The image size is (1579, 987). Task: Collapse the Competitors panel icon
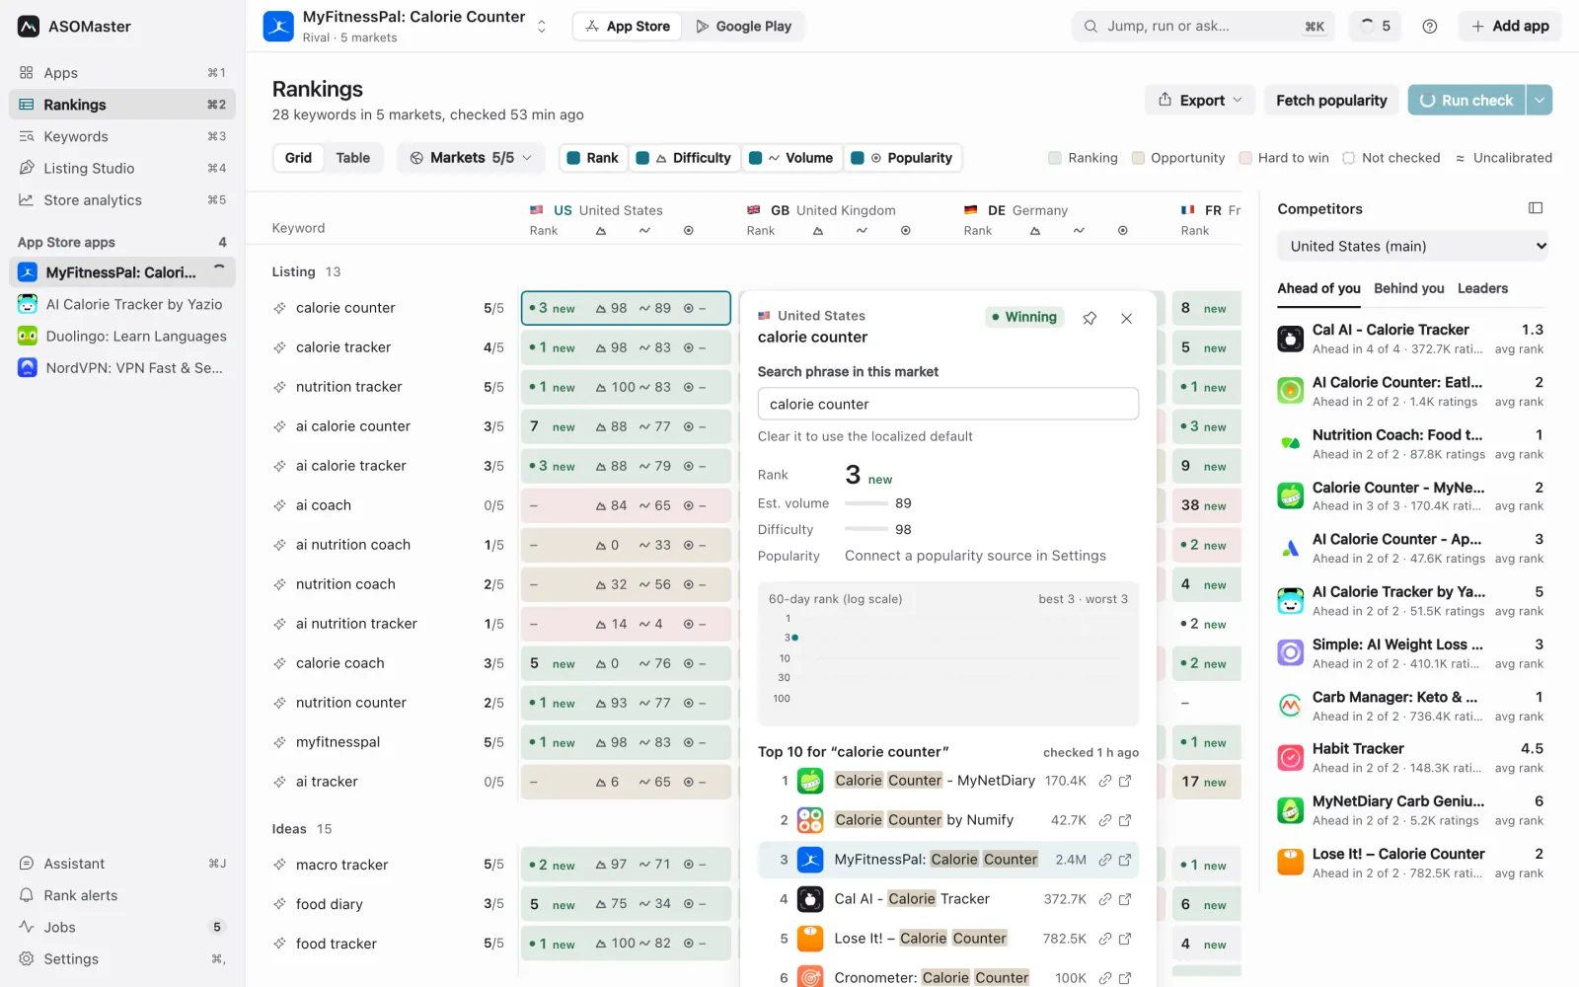[x=1535, y=208]
